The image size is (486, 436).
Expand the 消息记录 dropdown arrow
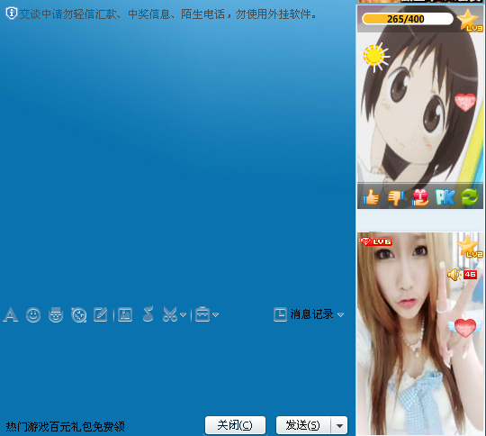340,315
